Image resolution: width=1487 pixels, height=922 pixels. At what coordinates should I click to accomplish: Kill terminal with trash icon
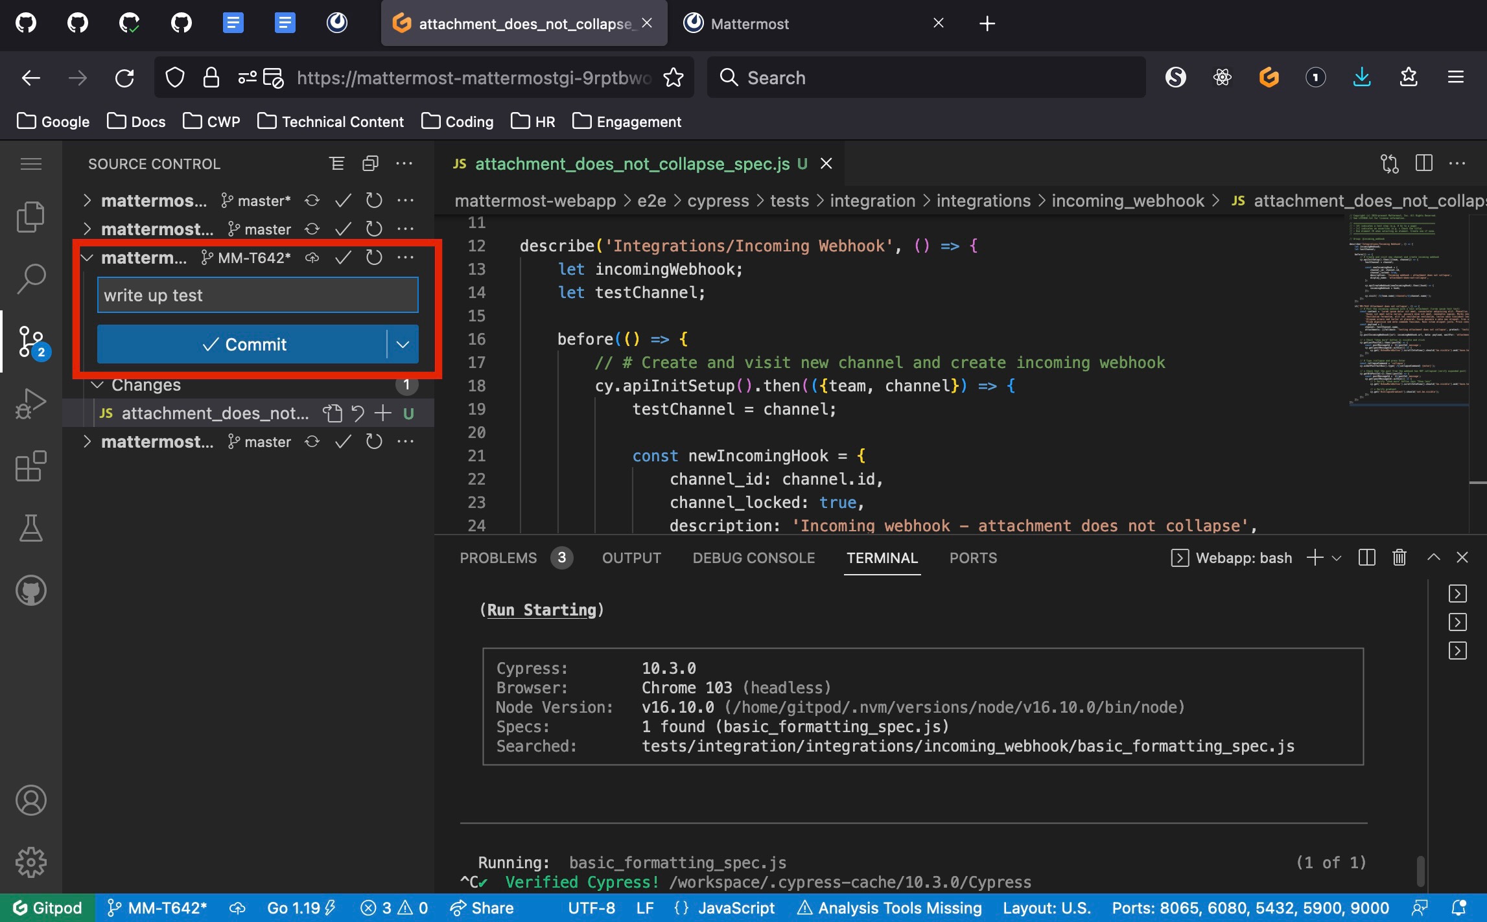pos(1399,558)
